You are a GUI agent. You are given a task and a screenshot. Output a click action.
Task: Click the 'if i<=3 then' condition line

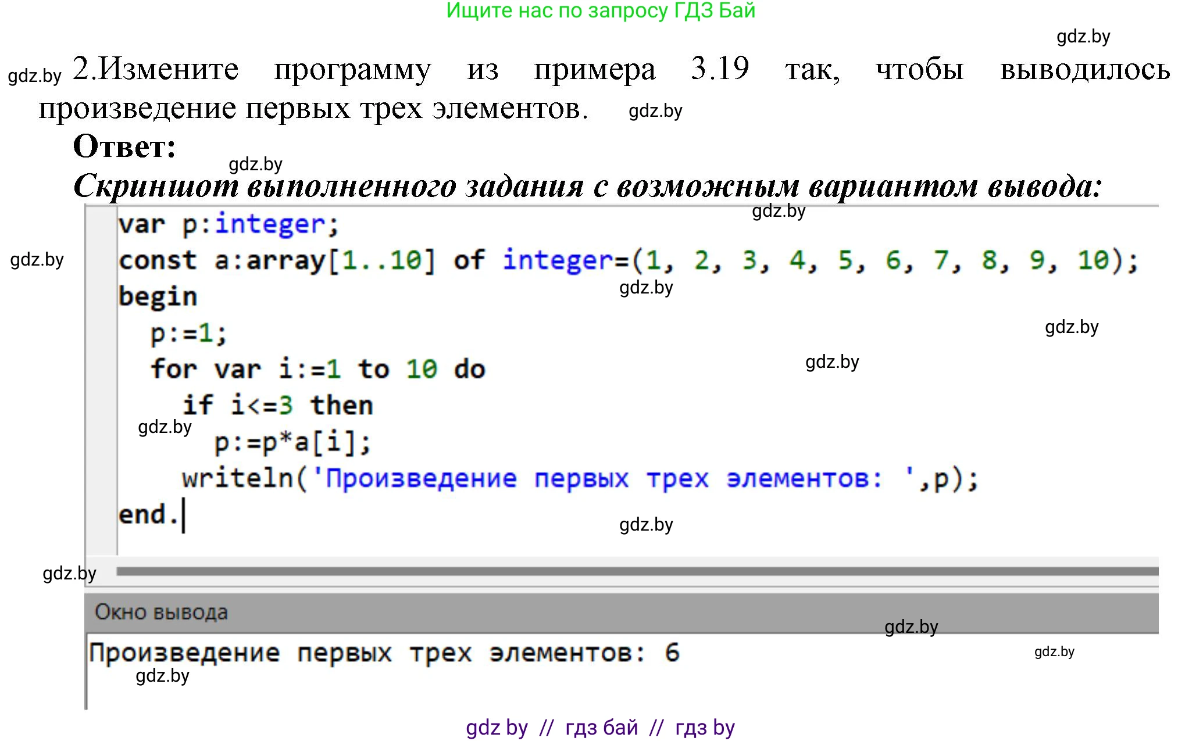277,406
